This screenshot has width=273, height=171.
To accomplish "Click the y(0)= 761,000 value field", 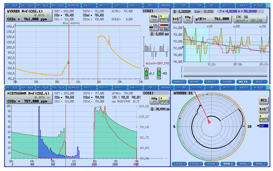I will [x=212, y=19].
